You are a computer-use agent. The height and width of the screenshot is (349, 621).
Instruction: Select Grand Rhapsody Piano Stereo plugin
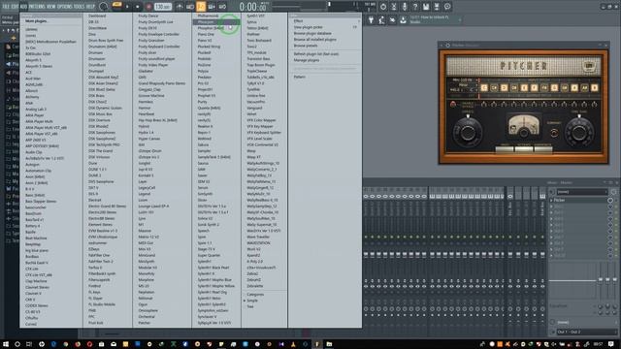pos(162,83)
